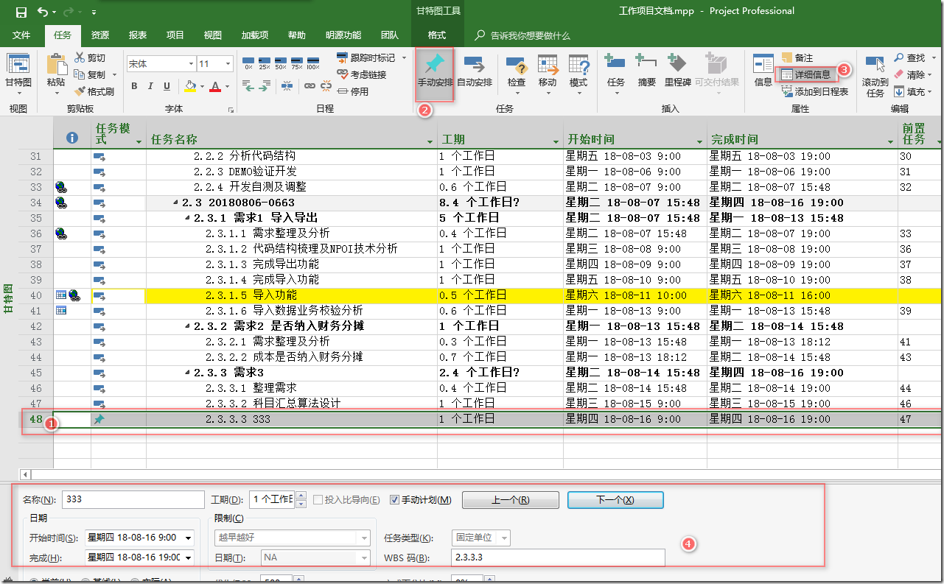Switch to the Report (报表) tab
Viewport: 944px width, 584px height.
[138, 35]
